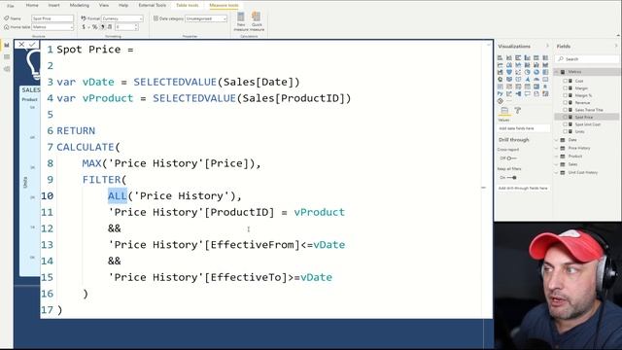The height and width of the screenshot is (350, 622).
Task: Select the Q&A visual
Action: 527,93
